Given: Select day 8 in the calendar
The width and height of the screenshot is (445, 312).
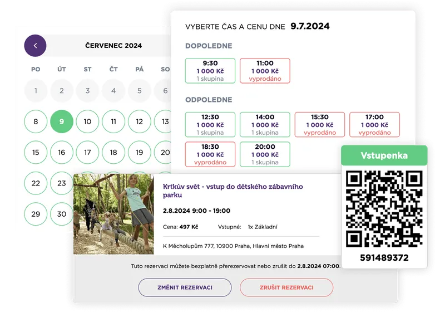Looking at the screenshot, I should point(36,121).
